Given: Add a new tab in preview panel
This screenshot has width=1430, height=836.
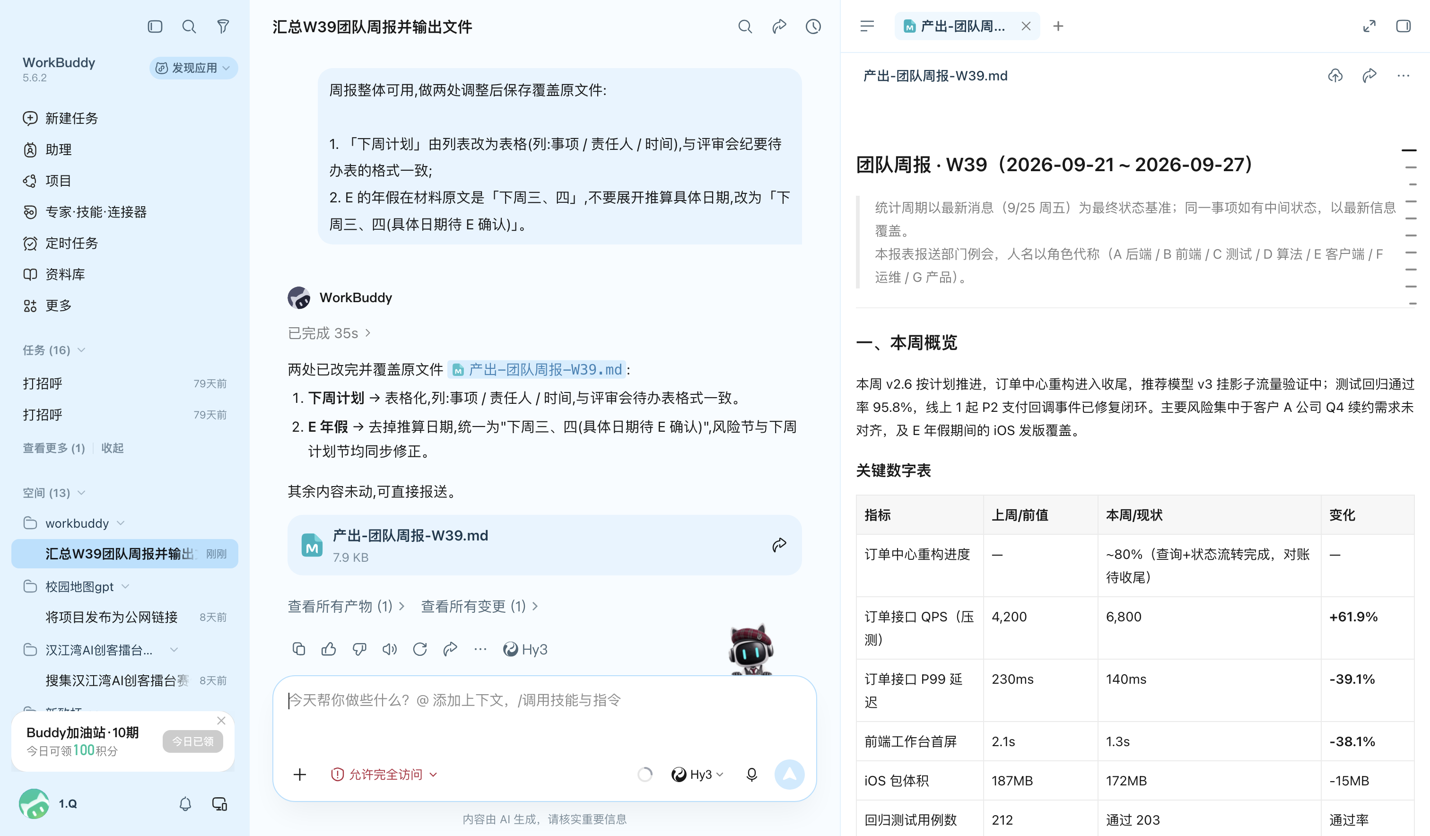Looking at the screenshot, I should 1058,26.
